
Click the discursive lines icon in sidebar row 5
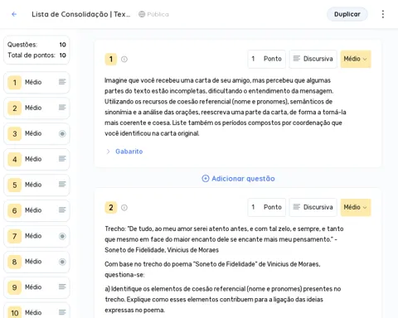(62, 185)
